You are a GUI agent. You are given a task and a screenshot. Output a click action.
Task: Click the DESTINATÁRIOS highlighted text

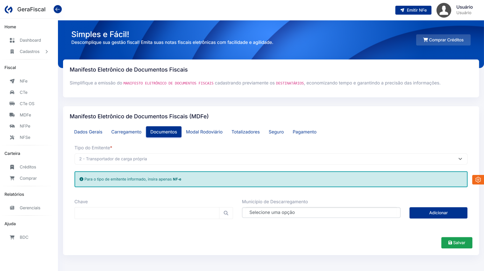(290, 83)
